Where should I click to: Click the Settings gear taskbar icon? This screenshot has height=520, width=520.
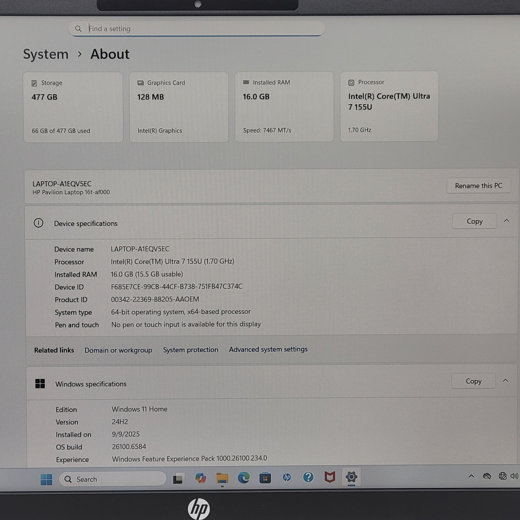[351, 477]
